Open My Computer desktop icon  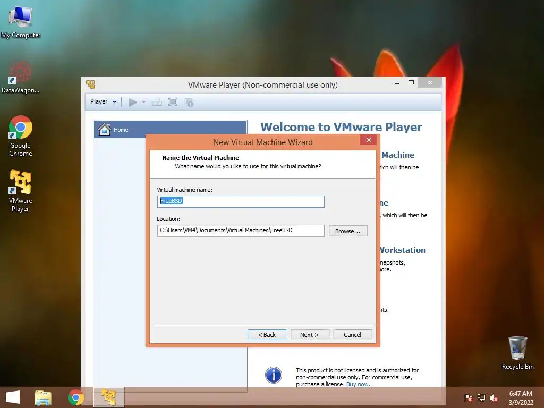click(21, 22)
